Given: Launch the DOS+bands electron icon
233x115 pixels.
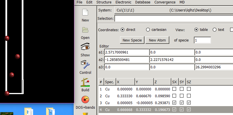Looking at the screenshot, I should pos(85,100).
